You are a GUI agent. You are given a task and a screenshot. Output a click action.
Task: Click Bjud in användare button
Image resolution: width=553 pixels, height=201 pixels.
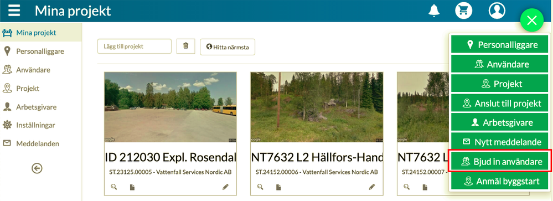click(x=500, y=162)
